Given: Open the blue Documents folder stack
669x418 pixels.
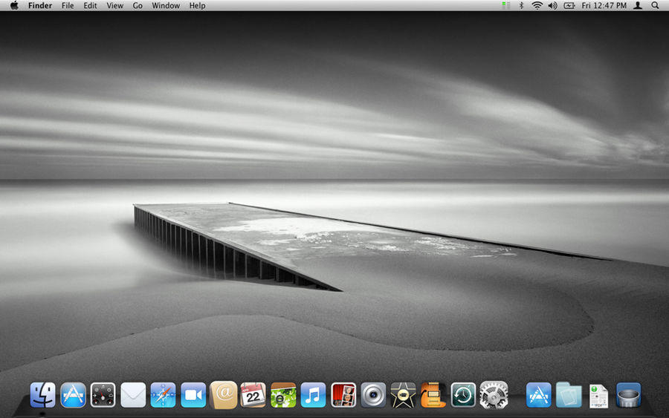Looking at the screenshot, I should pyautogui.click(x=569, y=394).
